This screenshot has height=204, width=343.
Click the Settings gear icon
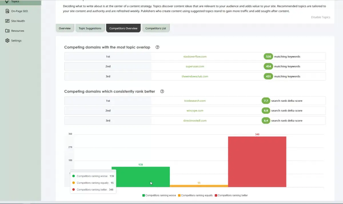click(x=7, y=41)
